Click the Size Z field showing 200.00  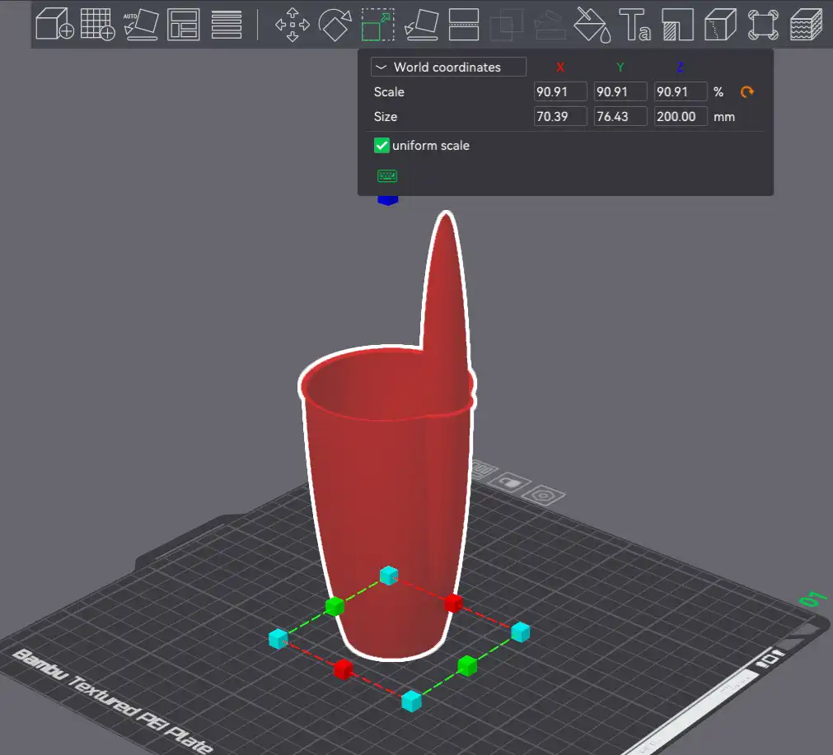click(681, 117)
